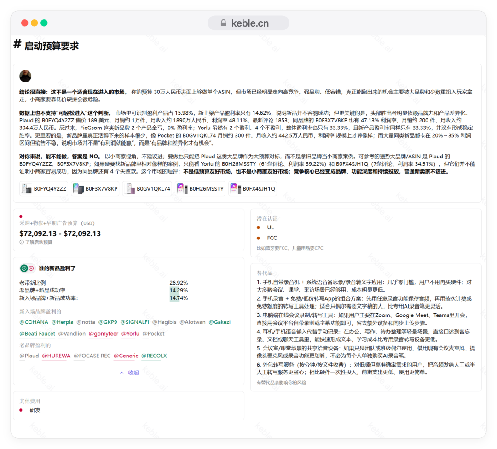Click the 谁的新品盈利了 section title
The width and height of the screenshot is (497, 449).
point(57,268)
